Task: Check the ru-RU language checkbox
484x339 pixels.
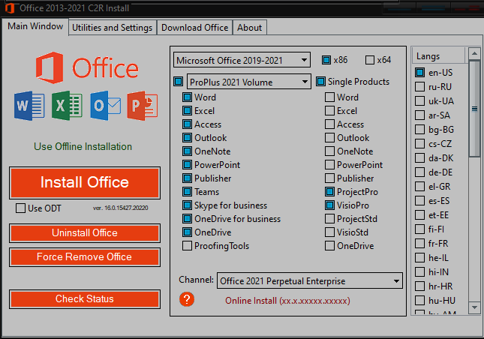Action: coord(419,87)
